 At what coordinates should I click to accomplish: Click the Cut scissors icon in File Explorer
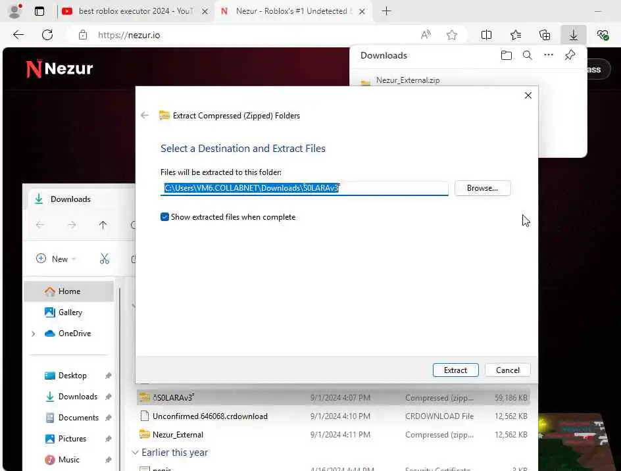[x=104, y=259]
